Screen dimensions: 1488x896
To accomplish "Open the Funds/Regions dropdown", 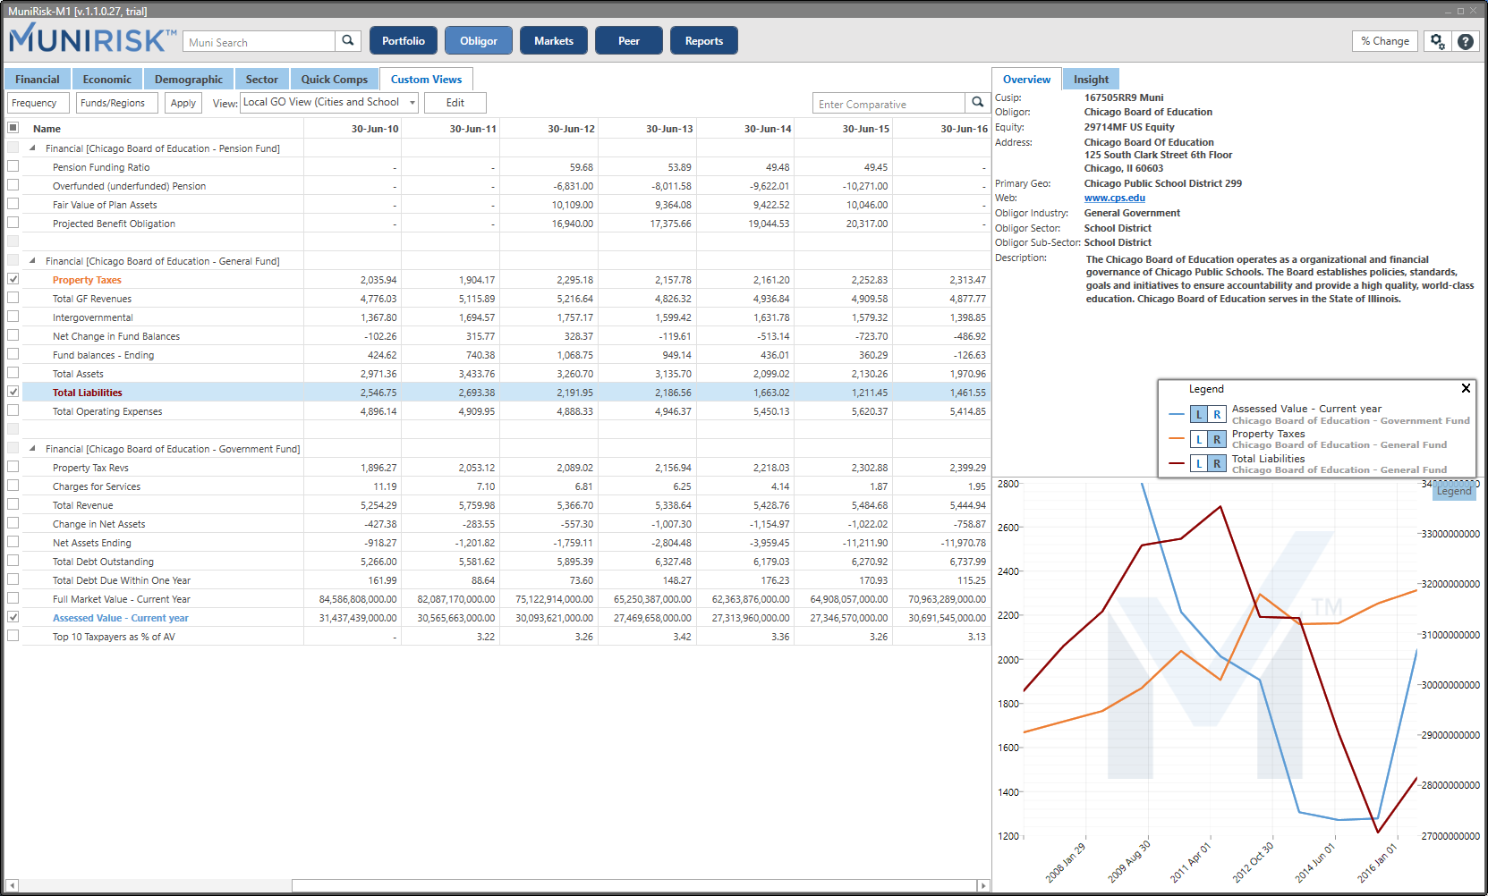I will (117, 103).
